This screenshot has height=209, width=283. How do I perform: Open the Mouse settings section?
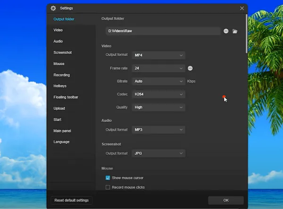[59, 64]
